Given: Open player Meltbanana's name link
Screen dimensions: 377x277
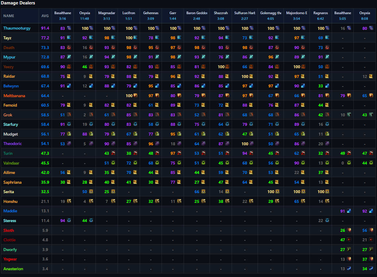Looking at the screenshot, I should 14,96.
